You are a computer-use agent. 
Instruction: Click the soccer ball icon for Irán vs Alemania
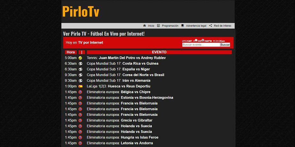[x=80, y=80]
